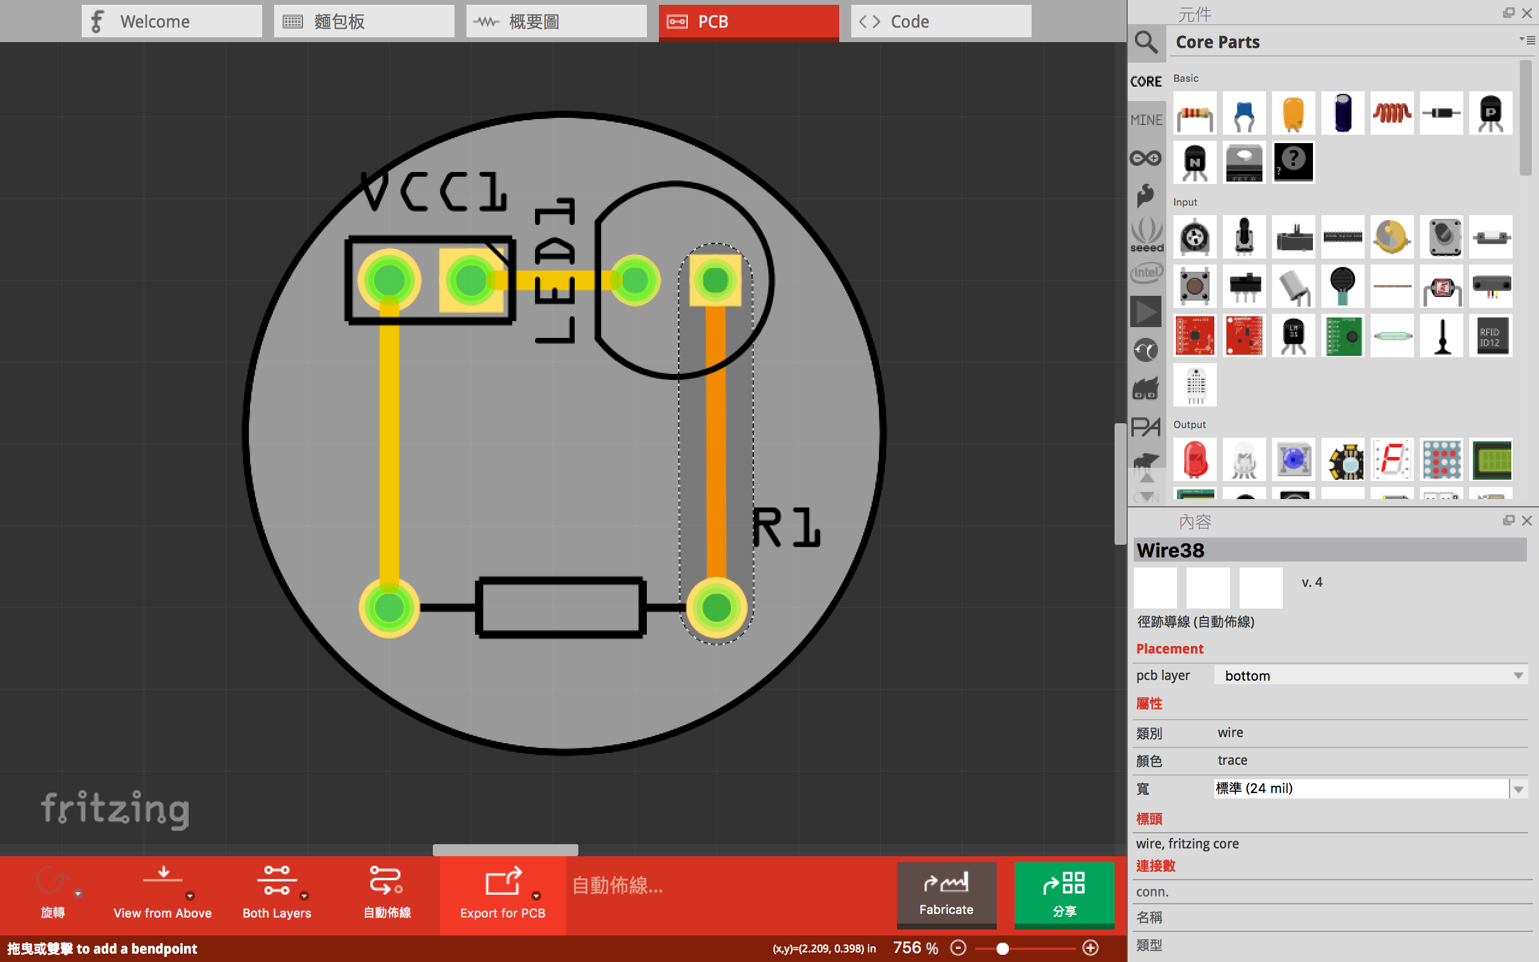Screen dimensions: 1539x962
Task: Select the inductor coil part
Action: (x=1392, y=114)
